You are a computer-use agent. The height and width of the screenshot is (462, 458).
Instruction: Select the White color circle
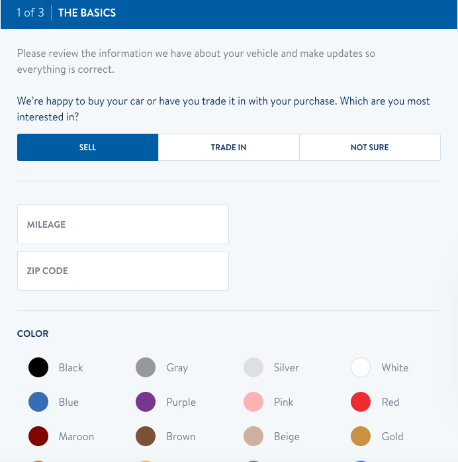click(x=361, y=367)
